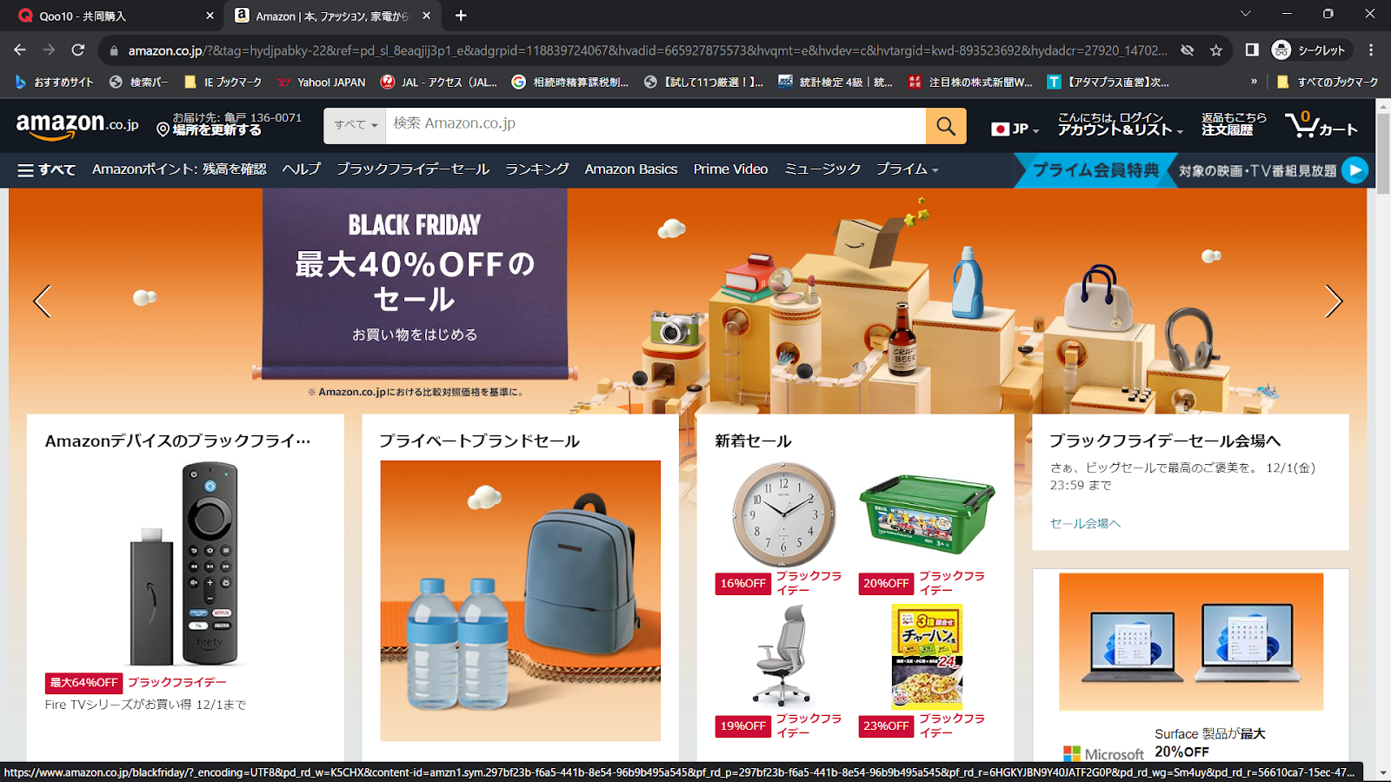Open the すべて hamburger menu
This screenshot has height=782, width=1391.
[x=47, y=169]
